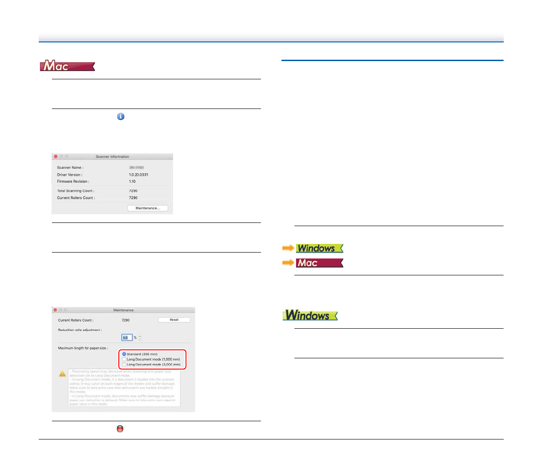Click the orange arrow beside the Mac link
Viewport: 542px width, 465px height.
288,263
